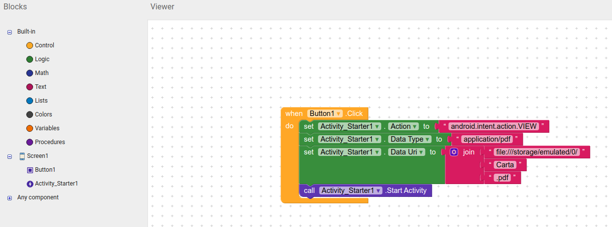Image resolution: width=612 pixels, height=227 pixels.
Task: Edit the file:///storage/emulated/0/ text field
Action: click(x=537, y=152)
